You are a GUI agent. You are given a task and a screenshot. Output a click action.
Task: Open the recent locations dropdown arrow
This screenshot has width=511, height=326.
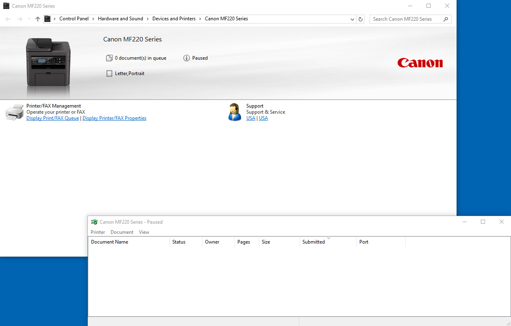click(x=29, y=19)
